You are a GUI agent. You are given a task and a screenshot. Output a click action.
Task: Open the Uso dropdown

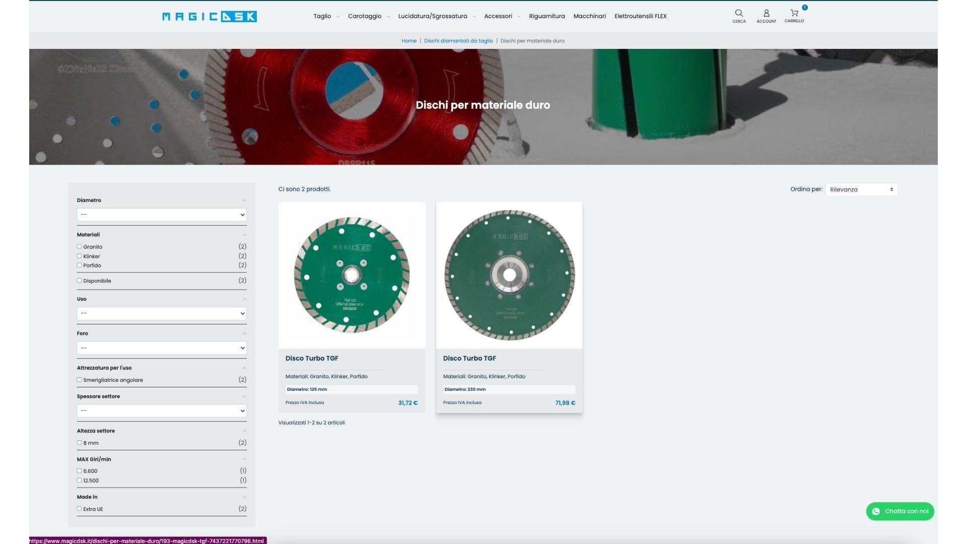(x=162, y=313)
